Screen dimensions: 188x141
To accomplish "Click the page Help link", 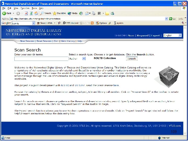I will click(79, 41).
